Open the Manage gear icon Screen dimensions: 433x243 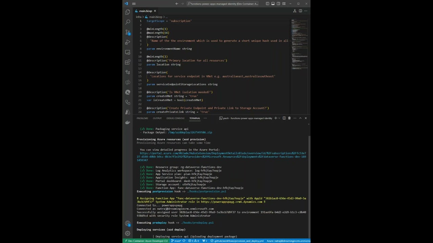[128, 233]
